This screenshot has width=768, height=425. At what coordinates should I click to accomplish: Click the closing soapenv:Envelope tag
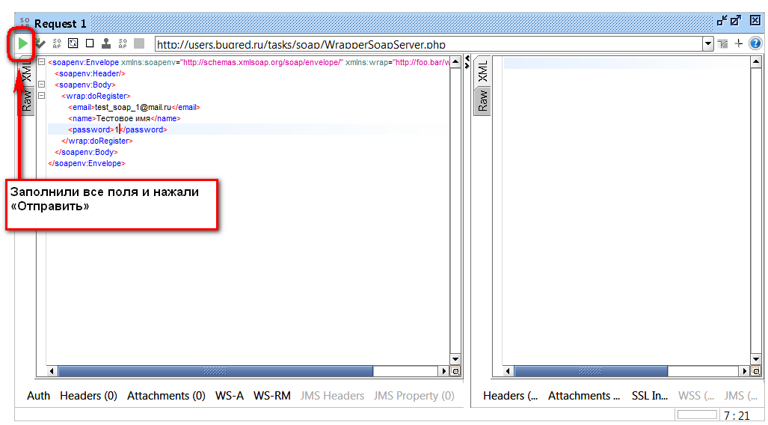click(87, 163)
